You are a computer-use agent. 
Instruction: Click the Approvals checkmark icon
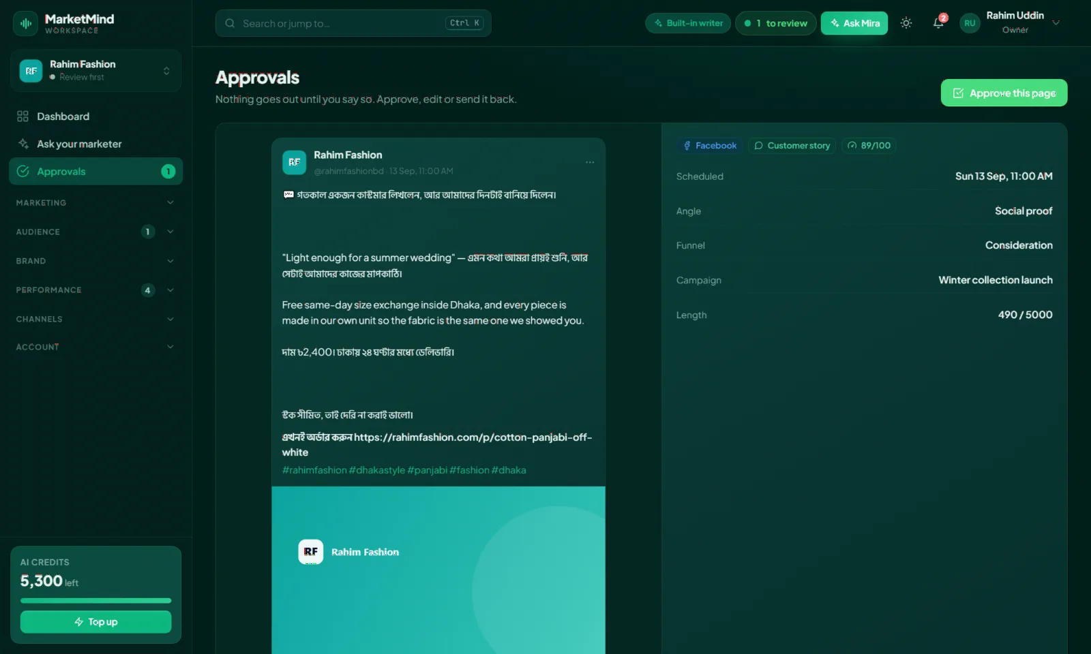[x=23, y=171]
